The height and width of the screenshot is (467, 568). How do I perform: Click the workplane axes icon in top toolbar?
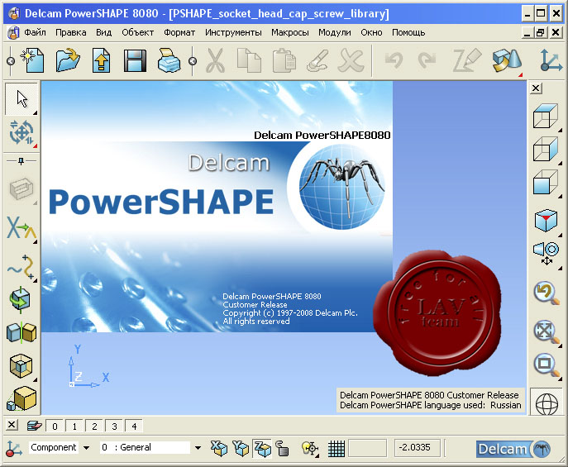tap(551, 60)
